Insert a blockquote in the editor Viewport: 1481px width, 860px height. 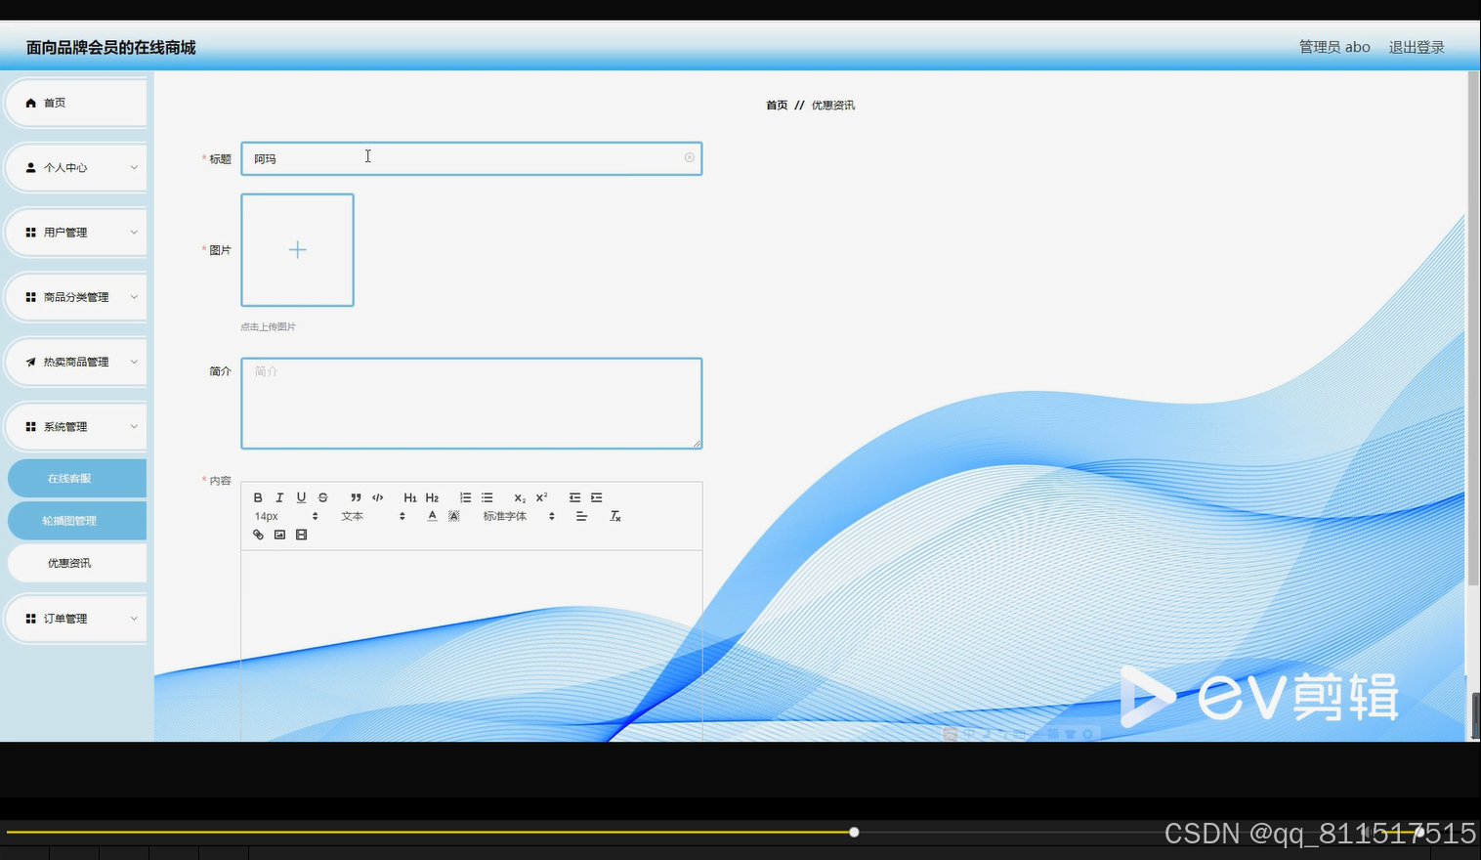(356, 497)
